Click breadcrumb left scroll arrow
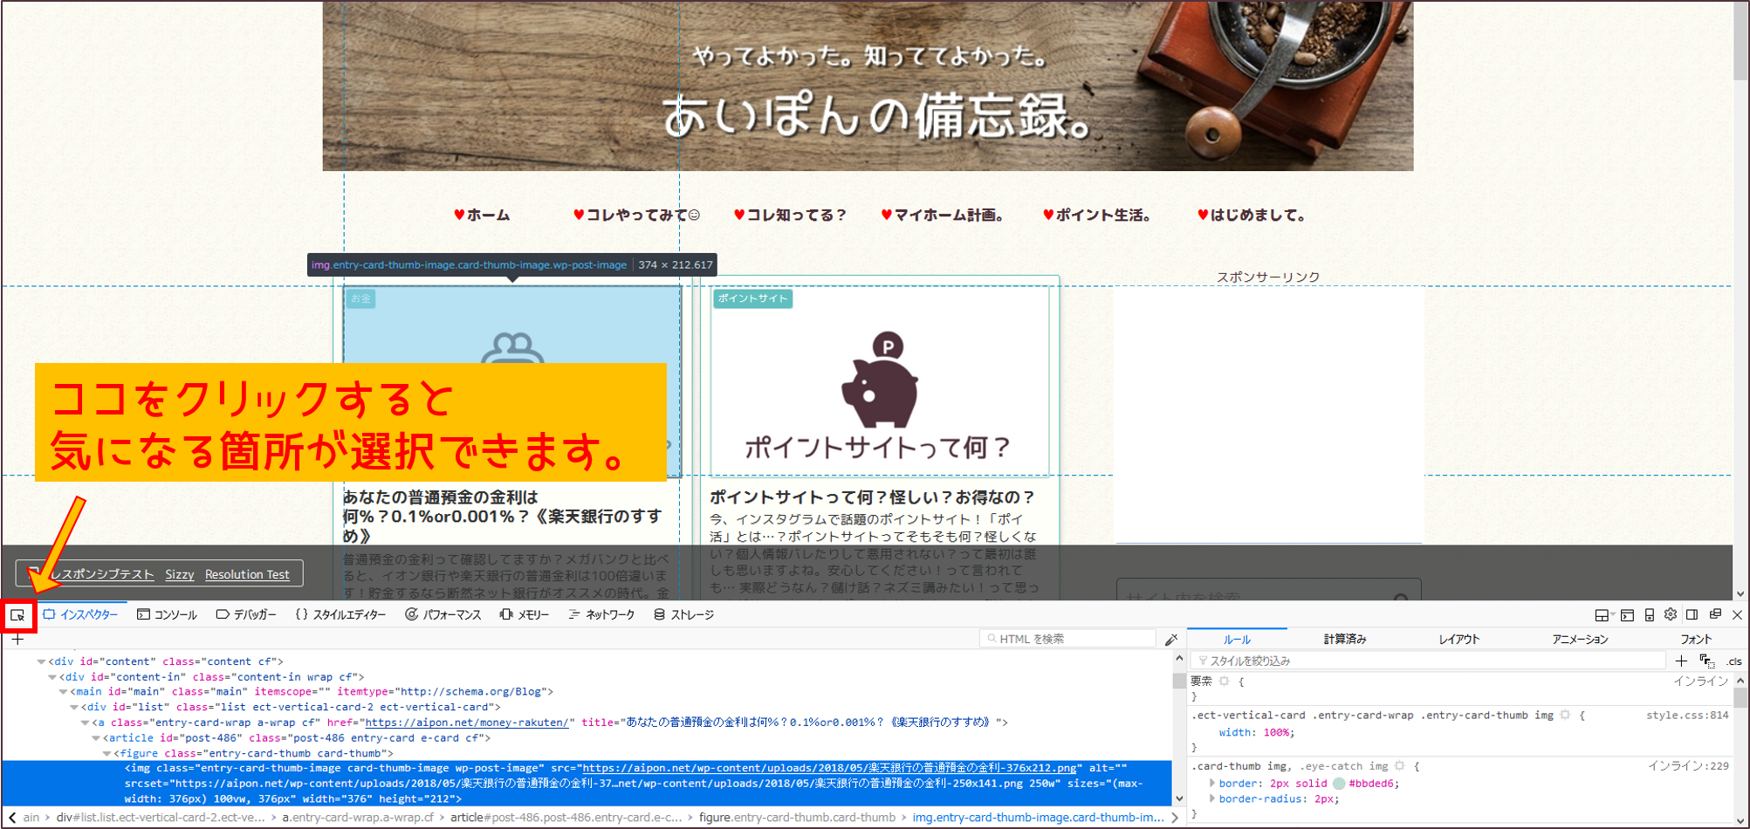Screen dimensions: 1750x829 pyautogui.click(x=12, y=818)
